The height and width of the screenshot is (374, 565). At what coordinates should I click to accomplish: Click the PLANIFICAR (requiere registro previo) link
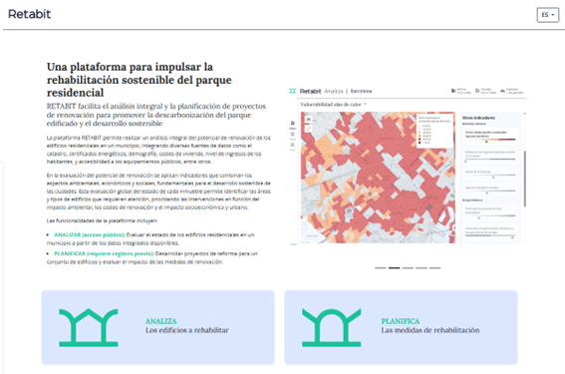coord(104,253)
